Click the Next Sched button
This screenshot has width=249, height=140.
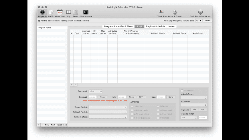(x=62, y=125)
